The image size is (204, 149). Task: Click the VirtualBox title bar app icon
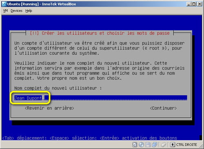click(4, 4)
